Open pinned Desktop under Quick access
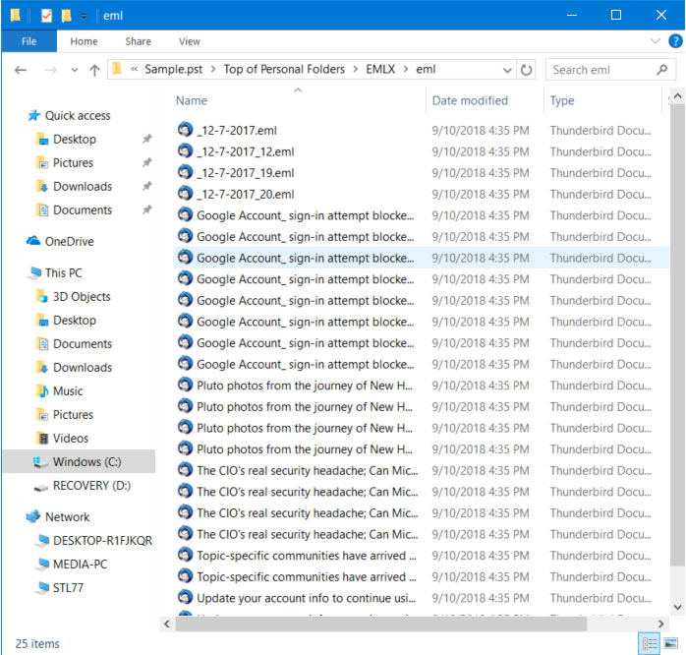This screenshot has height=655, width=686. click(75, 140)
